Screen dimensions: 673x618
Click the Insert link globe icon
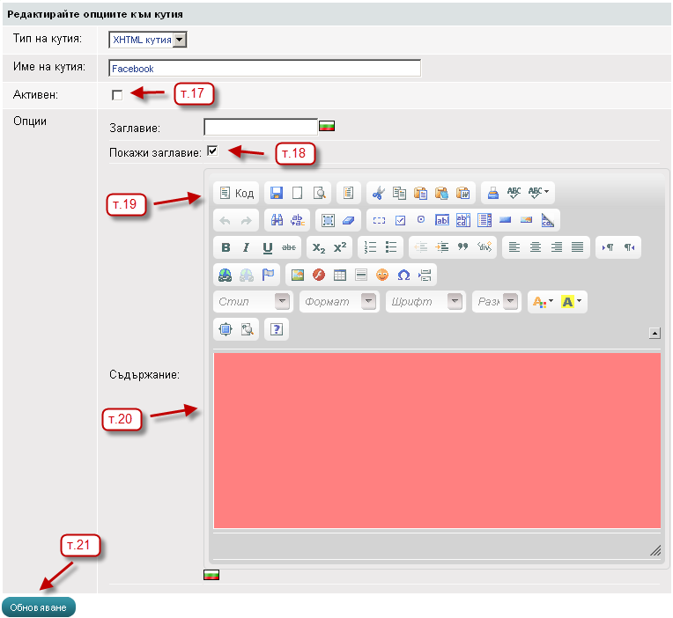pyautogui.click(x=226, y=275)
